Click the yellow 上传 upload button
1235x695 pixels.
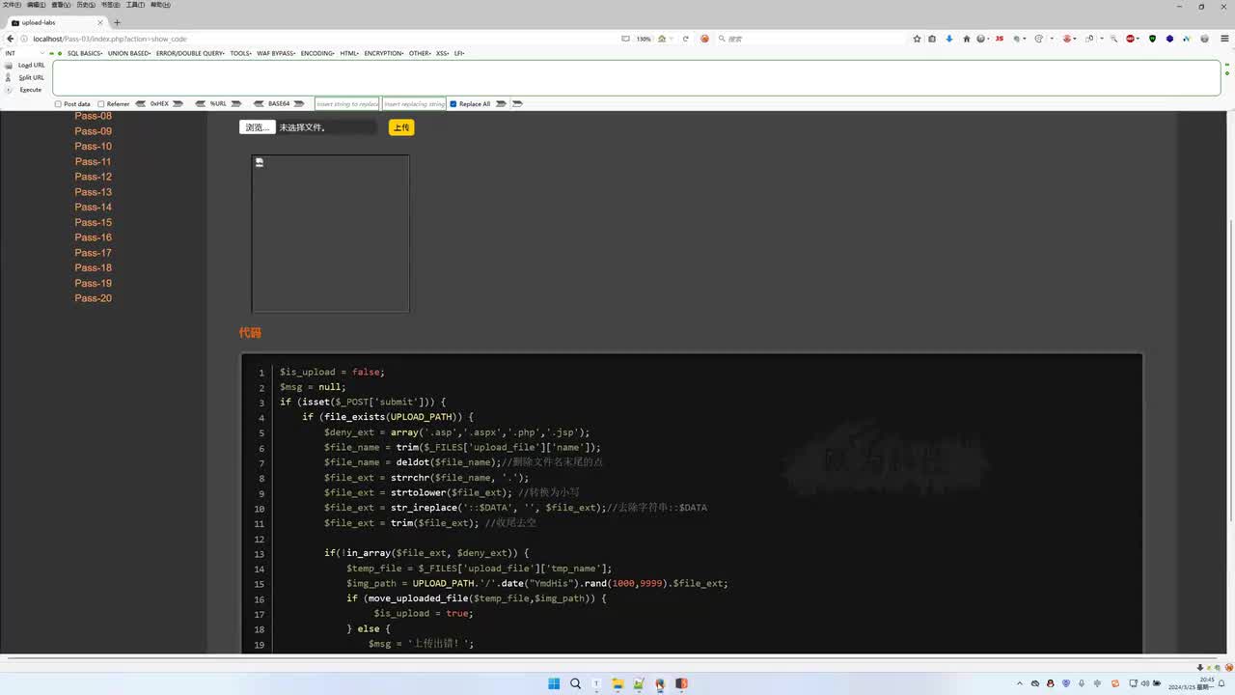click(x=401, y=127)
